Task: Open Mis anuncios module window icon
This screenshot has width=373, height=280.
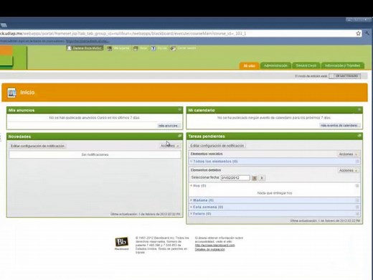Action: coord(179,110)
